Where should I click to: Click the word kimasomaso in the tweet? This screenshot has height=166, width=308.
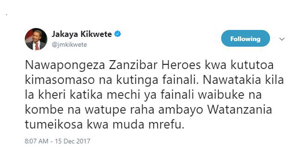[x=60, y=80]
